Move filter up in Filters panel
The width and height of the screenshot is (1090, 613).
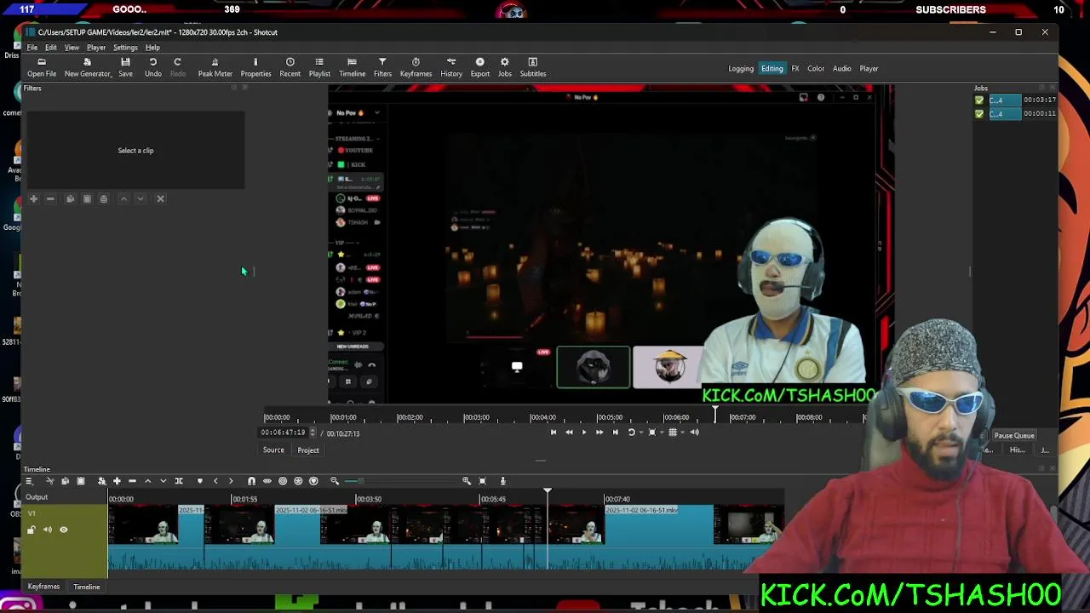pos(123,199)
